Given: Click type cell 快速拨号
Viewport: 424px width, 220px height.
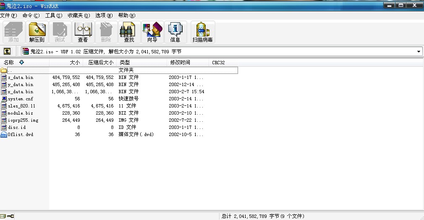Looking at the screenshot, I should (x=128, y=99).
